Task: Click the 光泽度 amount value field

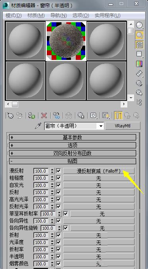Action: (41, 242)
